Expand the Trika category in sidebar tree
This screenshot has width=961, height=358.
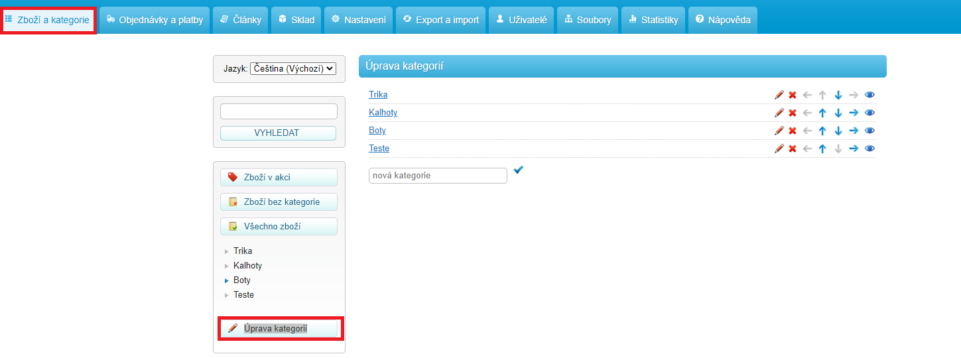(227, 251)
